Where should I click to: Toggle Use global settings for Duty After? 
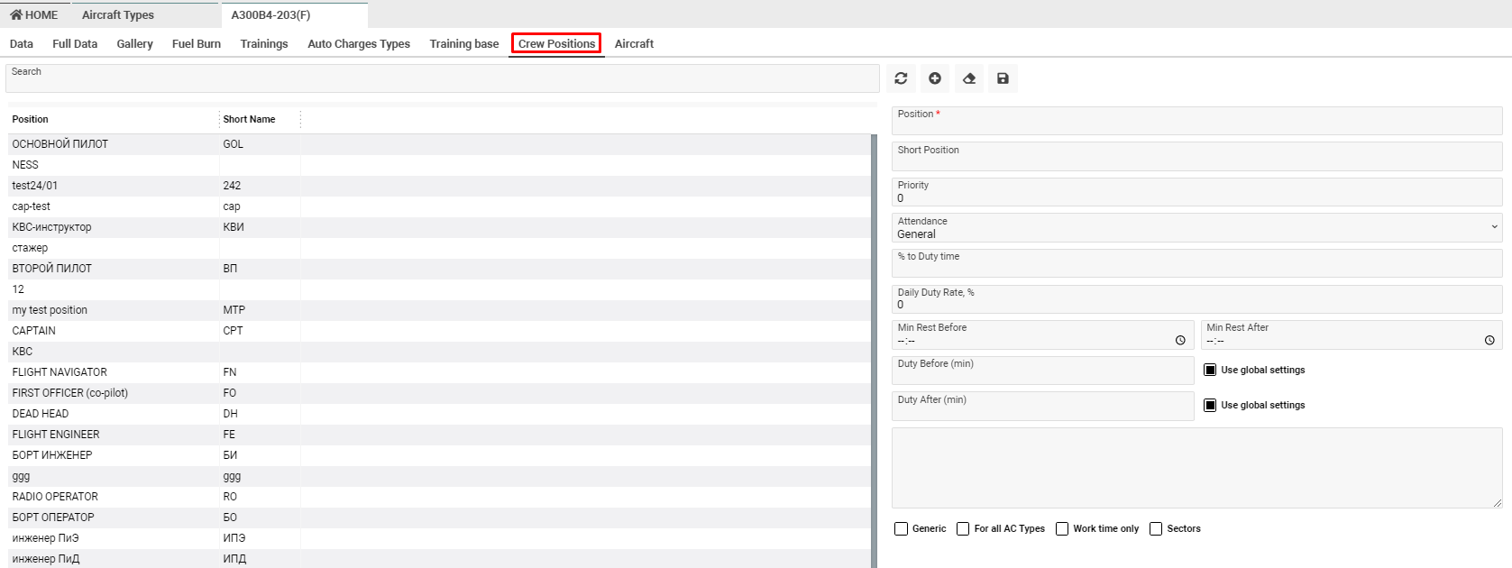(x=1211, y=405)
